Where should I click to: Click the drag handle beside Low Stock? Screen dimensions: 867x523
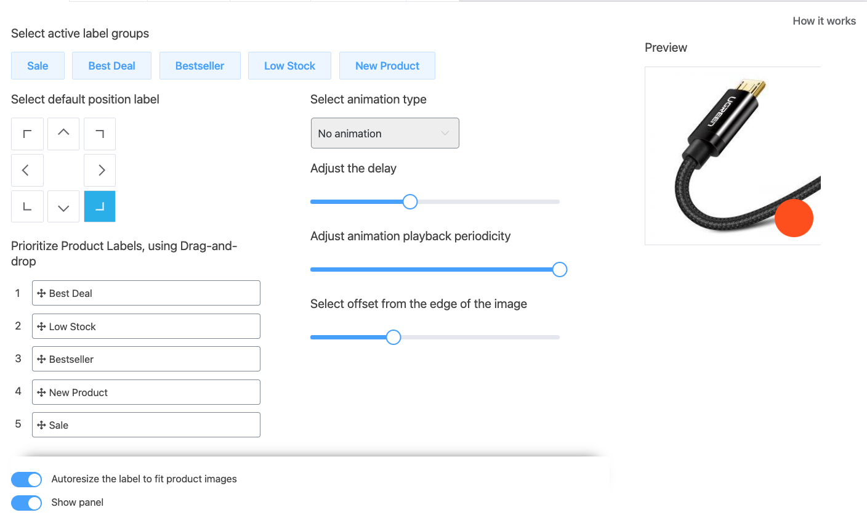[x=41, y=326]
